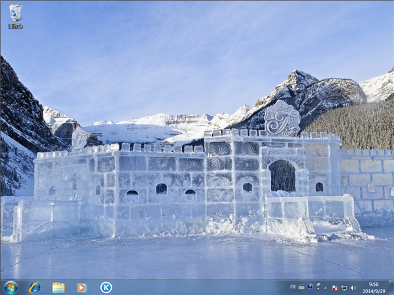Launch Internet Explorer from the taskbar
The image size is (394, 295).
click(35, 287)
